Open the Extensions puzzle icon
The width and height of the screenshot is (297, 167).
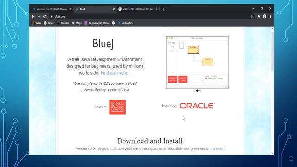coord(258,17)
